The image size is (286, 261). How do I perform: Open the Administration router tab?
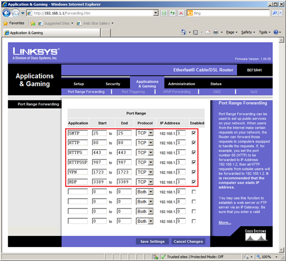pos(181,84)
